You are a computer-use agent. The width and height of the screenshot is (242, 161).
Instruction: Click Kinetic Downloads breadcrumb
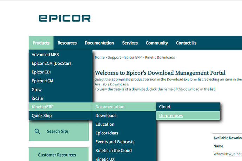click(x=160, y=57)
